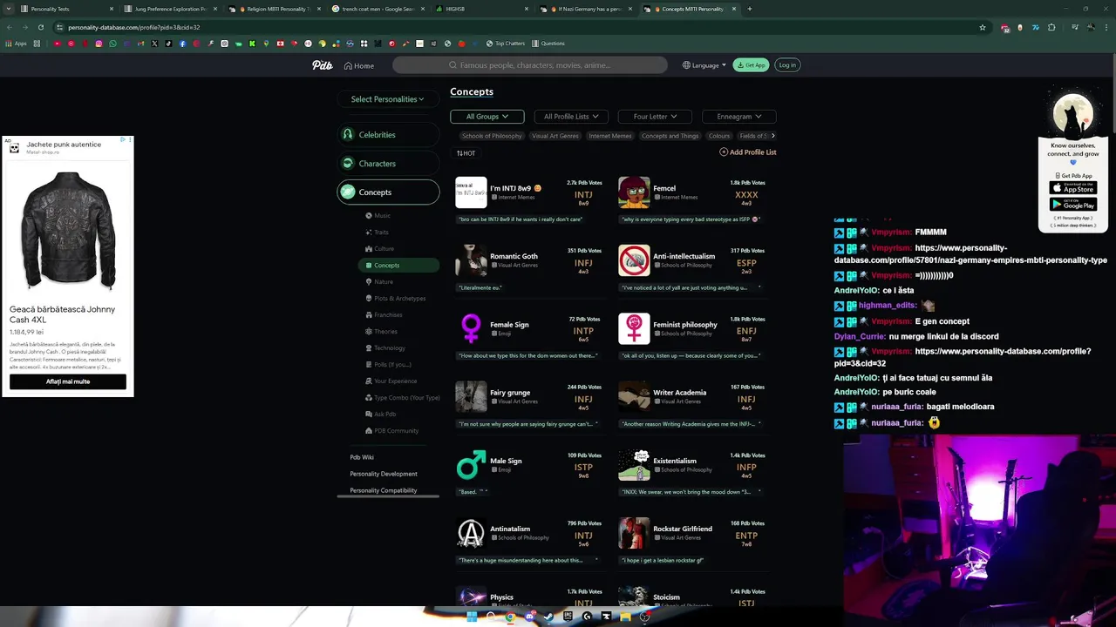Image resolution: width=1116 pixels, height=627 pixels.
Task: Click Add Profile List
Action: (x=748, y=152)
